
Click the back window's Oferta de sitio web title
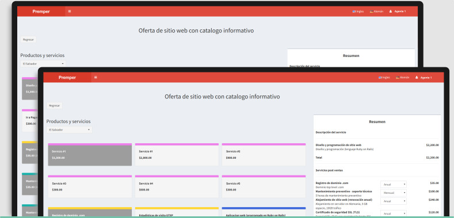click(196, 30)
